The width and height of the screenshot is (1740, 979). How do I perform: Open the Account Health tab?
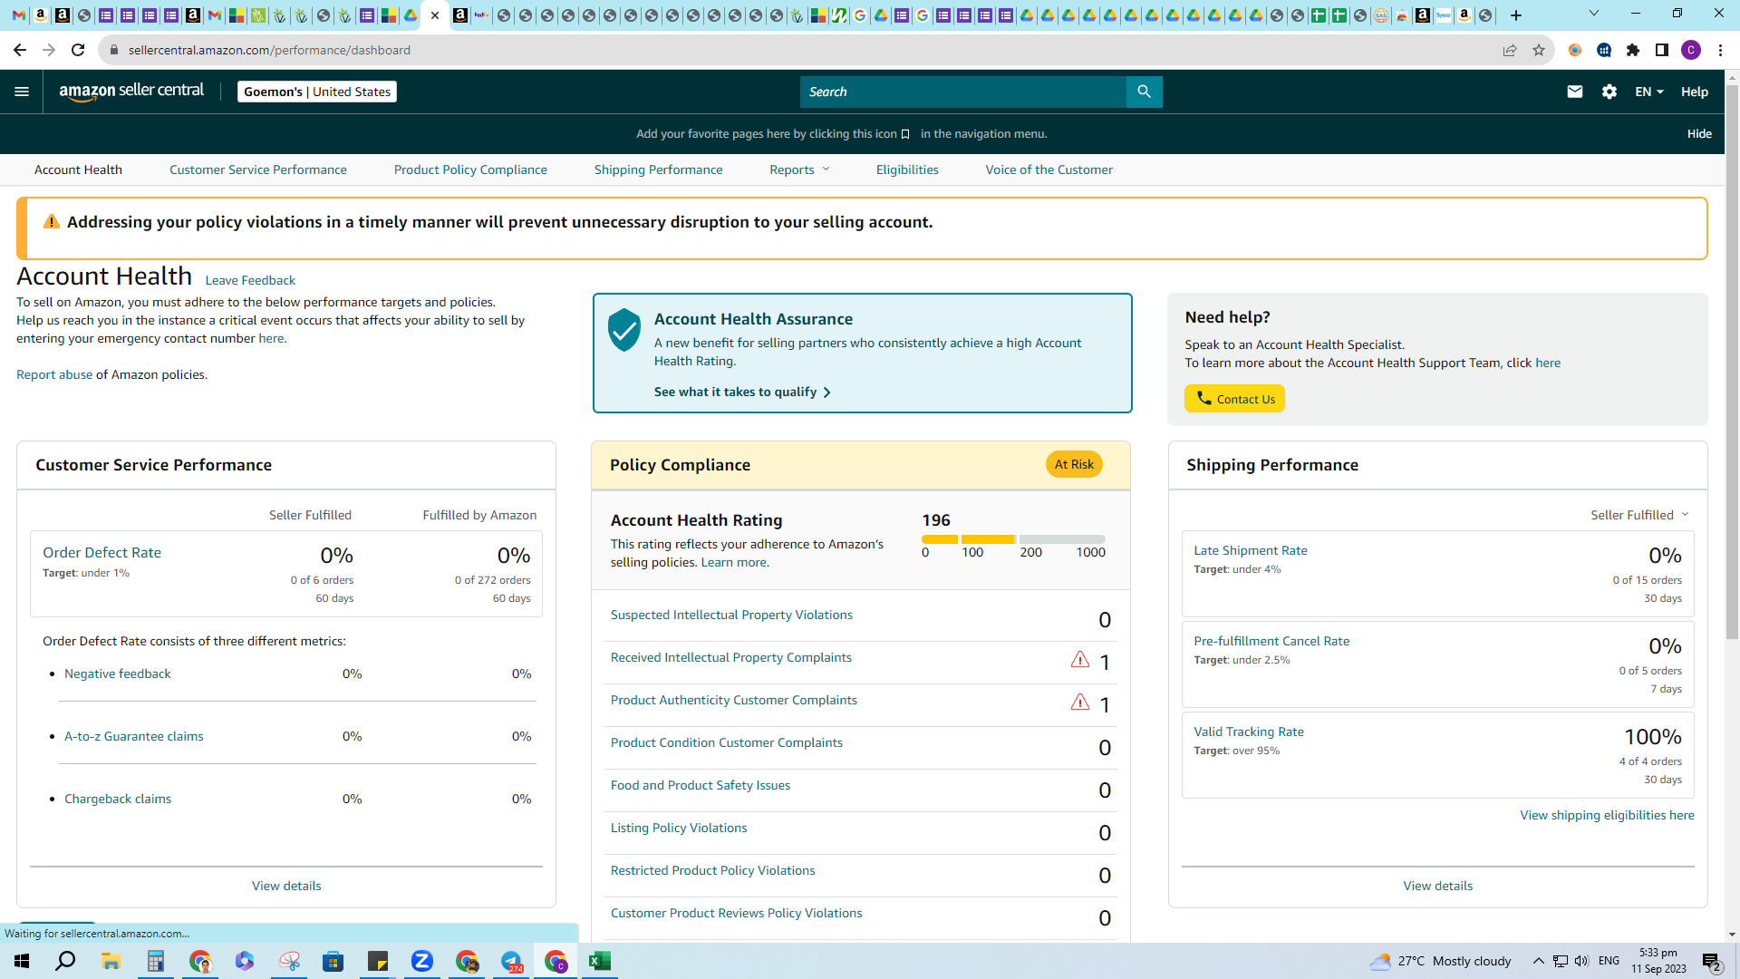(78, 170)
